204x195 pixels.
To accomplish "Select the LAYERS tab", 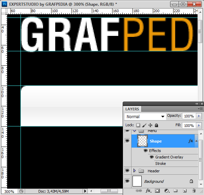I will tap(132, 109).
